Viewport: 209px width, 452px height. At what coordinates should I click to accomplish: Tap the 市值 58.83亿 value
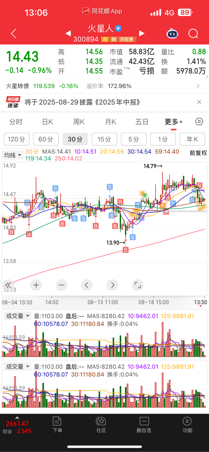coord(141,52)
